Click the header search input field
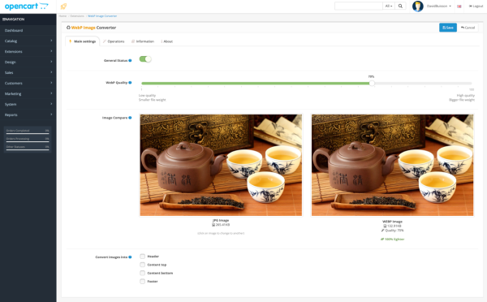487x302 pixels. point(359,6)
